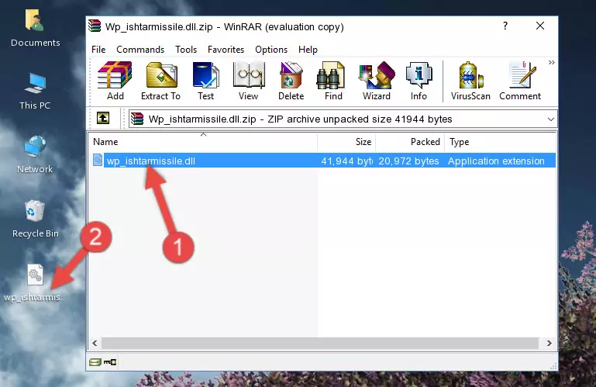Open the Favorites menu
Viewport: 596px width, 387px height.
226,50
